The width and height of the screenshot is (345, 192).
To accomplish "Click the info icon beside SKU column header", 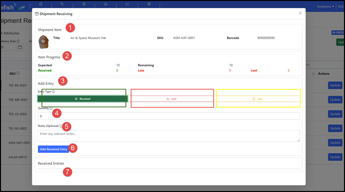I will (18, 73).
